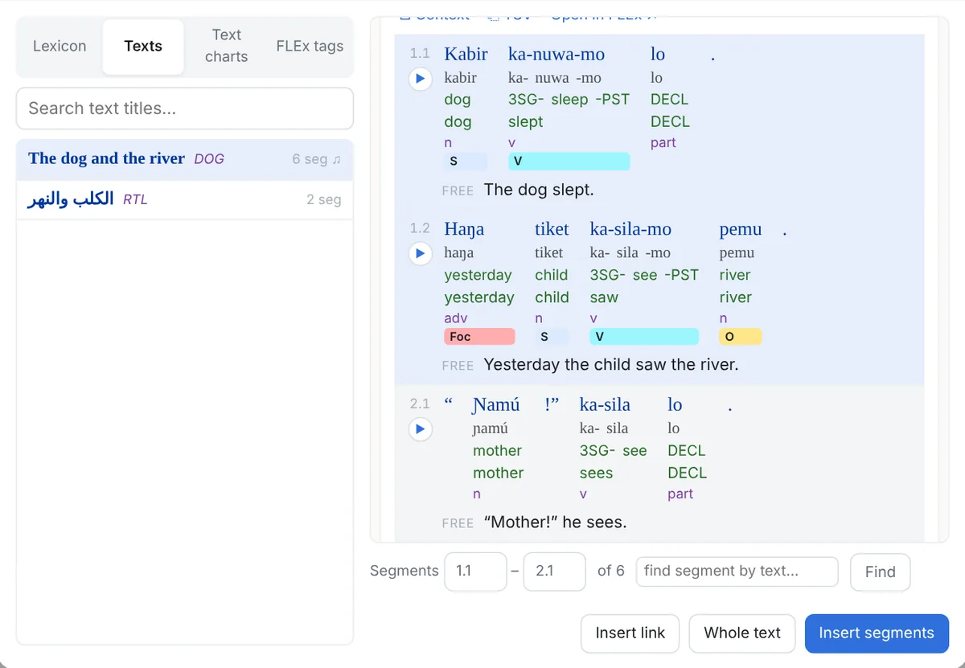Click the headword "pemu" in segment 1.2
Image resolution: width=965 pixels, height=668 pixels.
click(x=741, y=229)
